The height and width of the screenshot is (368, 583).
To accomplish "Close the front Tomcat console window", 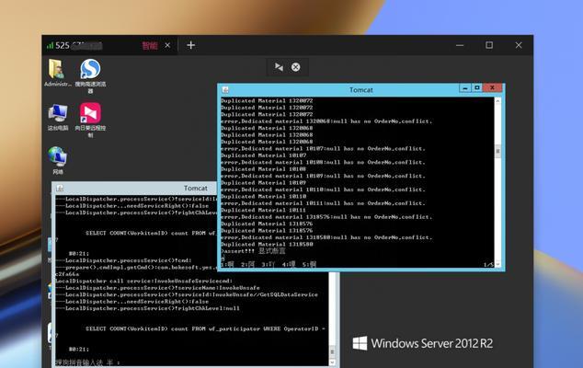I will [x=492, y=87].
